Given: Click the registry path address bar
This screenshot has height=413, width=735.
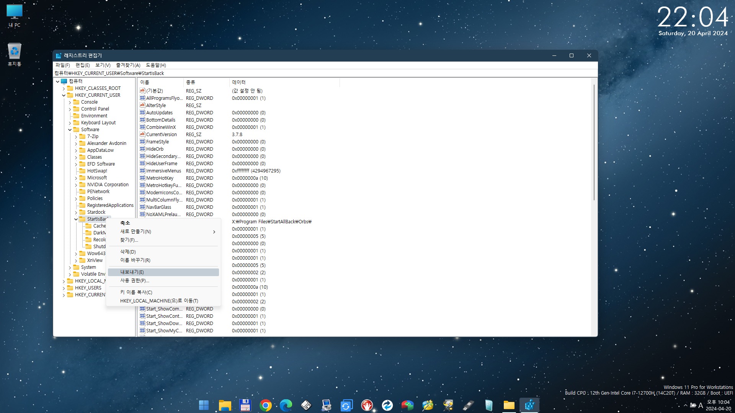Looking at the screenshot, I should (x=325, y=73).
